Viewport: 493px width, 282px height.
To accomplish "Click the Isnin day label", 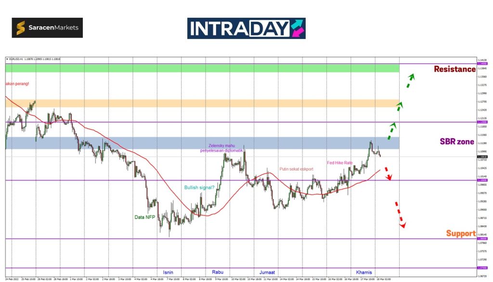I will (x=169, y=272).
